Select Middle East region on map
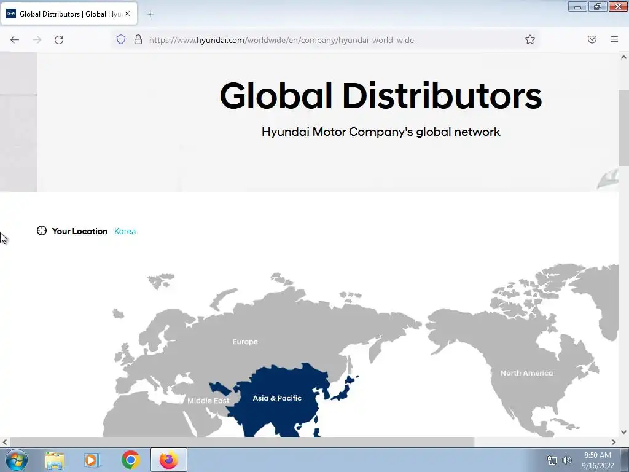This screenshot has height=472, width=629. pos(208,401)
